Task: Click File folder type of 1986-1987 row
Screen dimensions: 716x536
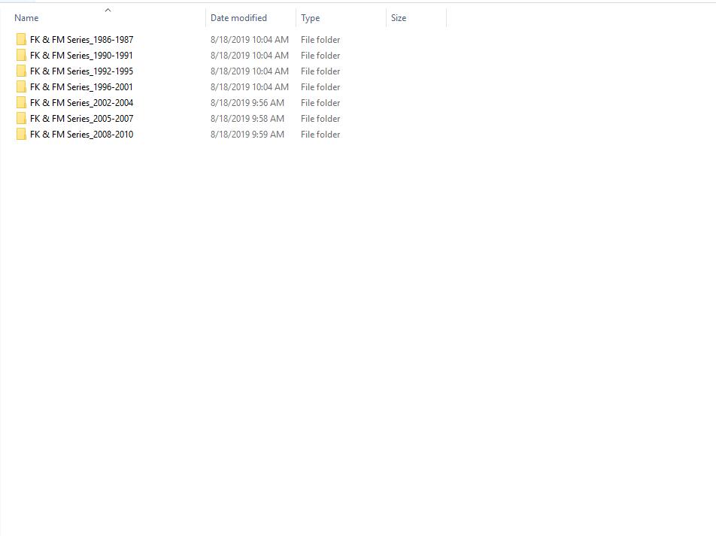Action: click(x=320, y=40)
